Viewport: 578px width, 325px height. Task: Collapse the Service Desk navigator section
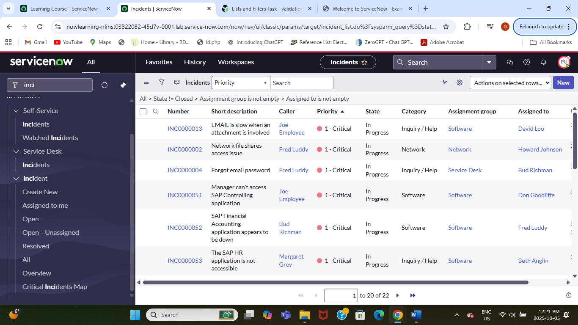16,151
